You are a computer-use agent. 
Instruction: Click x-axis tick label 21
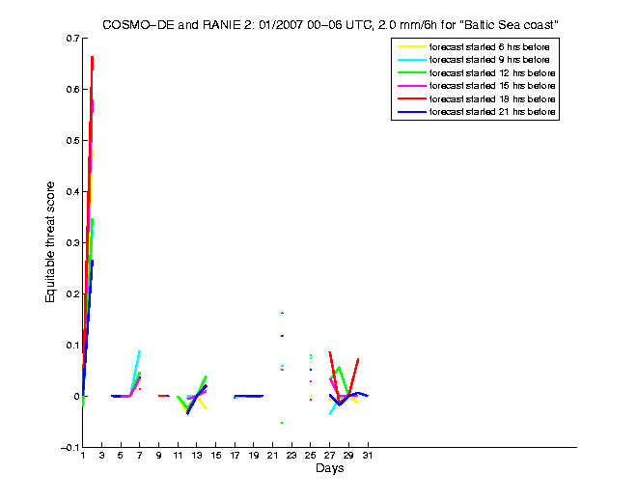(x=272, y=456)
